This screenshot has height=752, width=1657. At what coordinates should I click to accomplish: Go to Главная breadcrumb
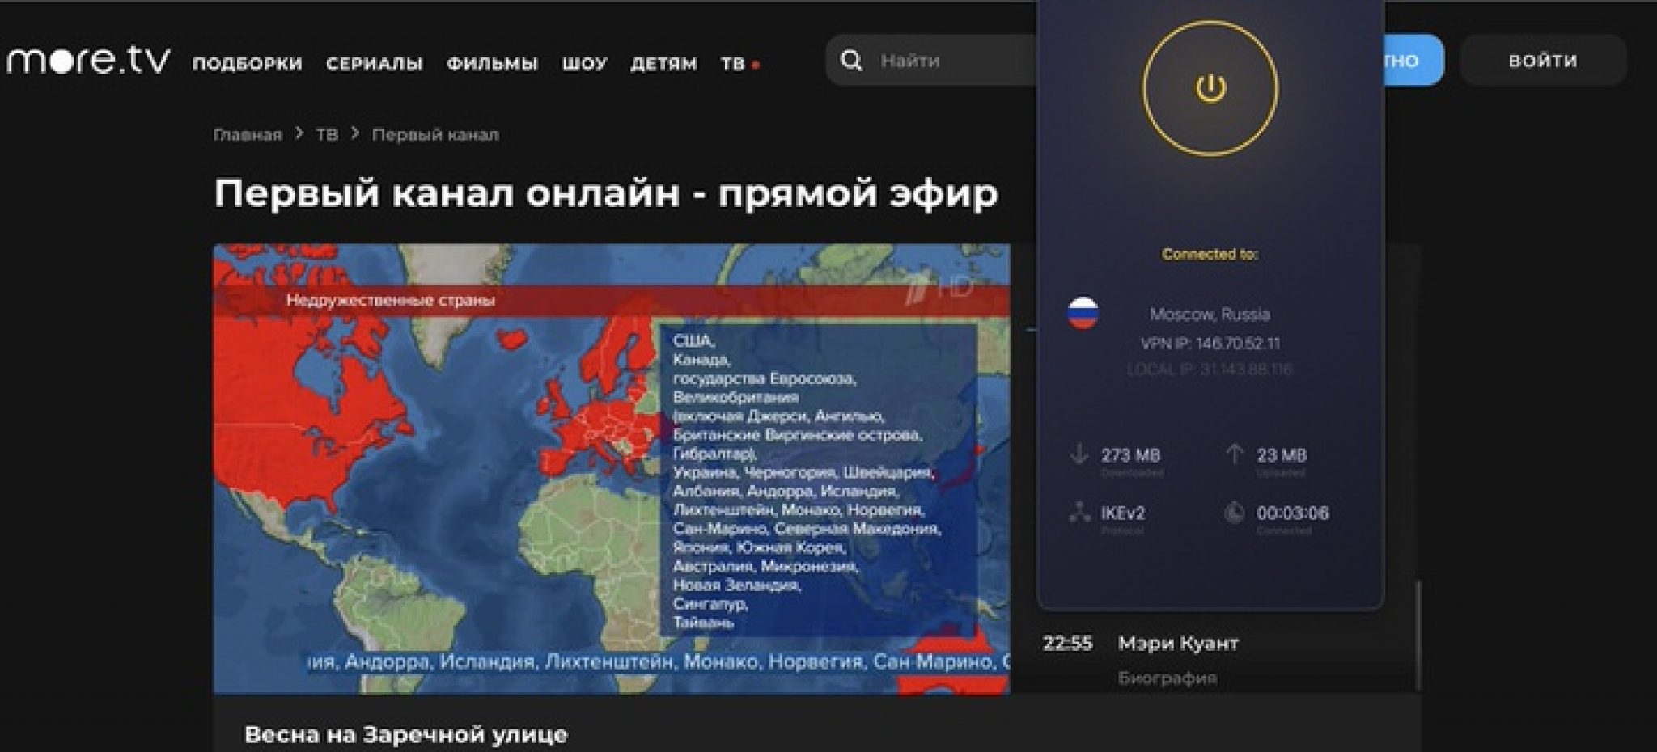coord(248,134)
